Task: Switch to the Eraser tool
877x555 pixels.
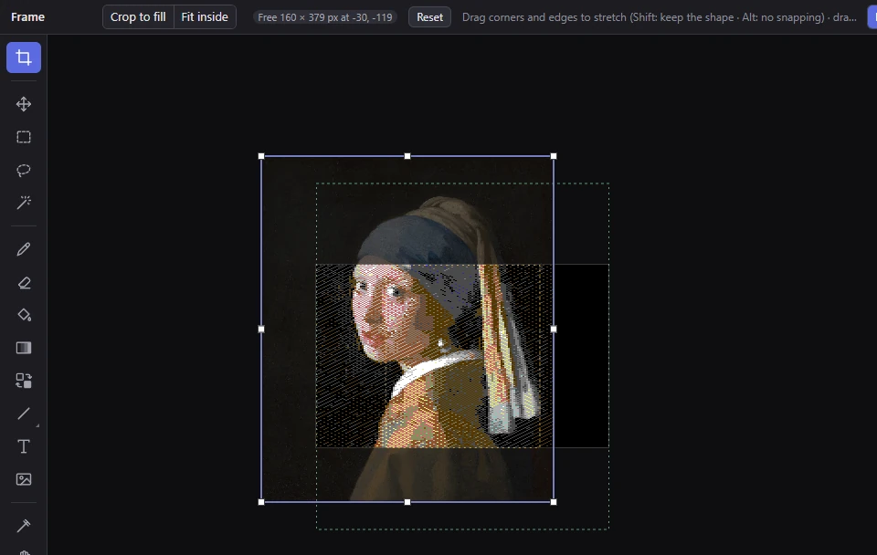Action: pyautogui.click(x=24, y=282)
